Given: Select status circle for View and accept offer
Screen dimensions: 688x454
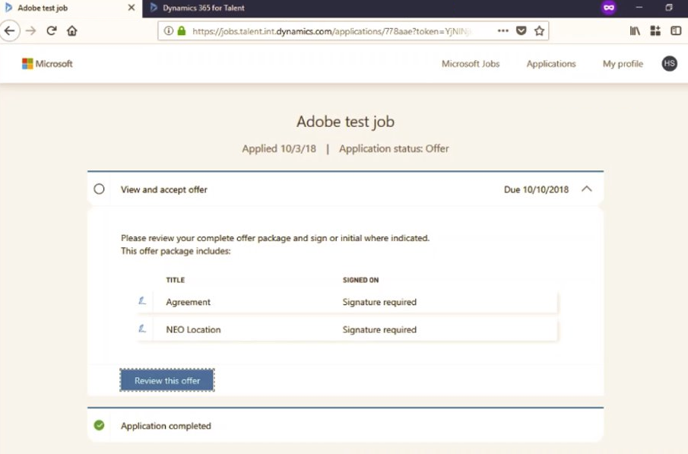Looking at the screenshot, I should pyautogui.click(x=99, y=189).
